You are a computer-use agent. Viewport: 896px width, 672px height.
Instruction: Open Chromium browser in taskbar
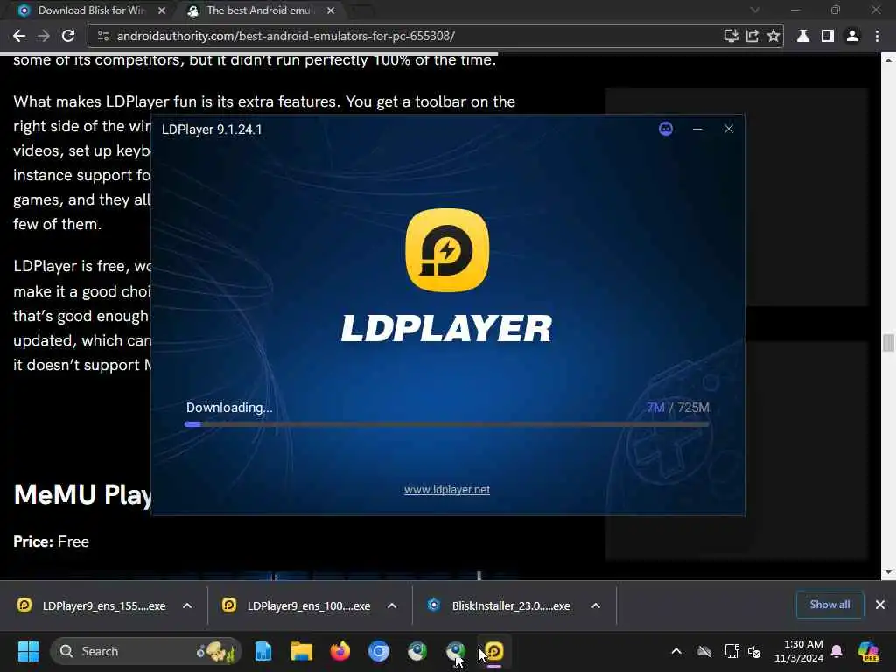coord(378,651)
